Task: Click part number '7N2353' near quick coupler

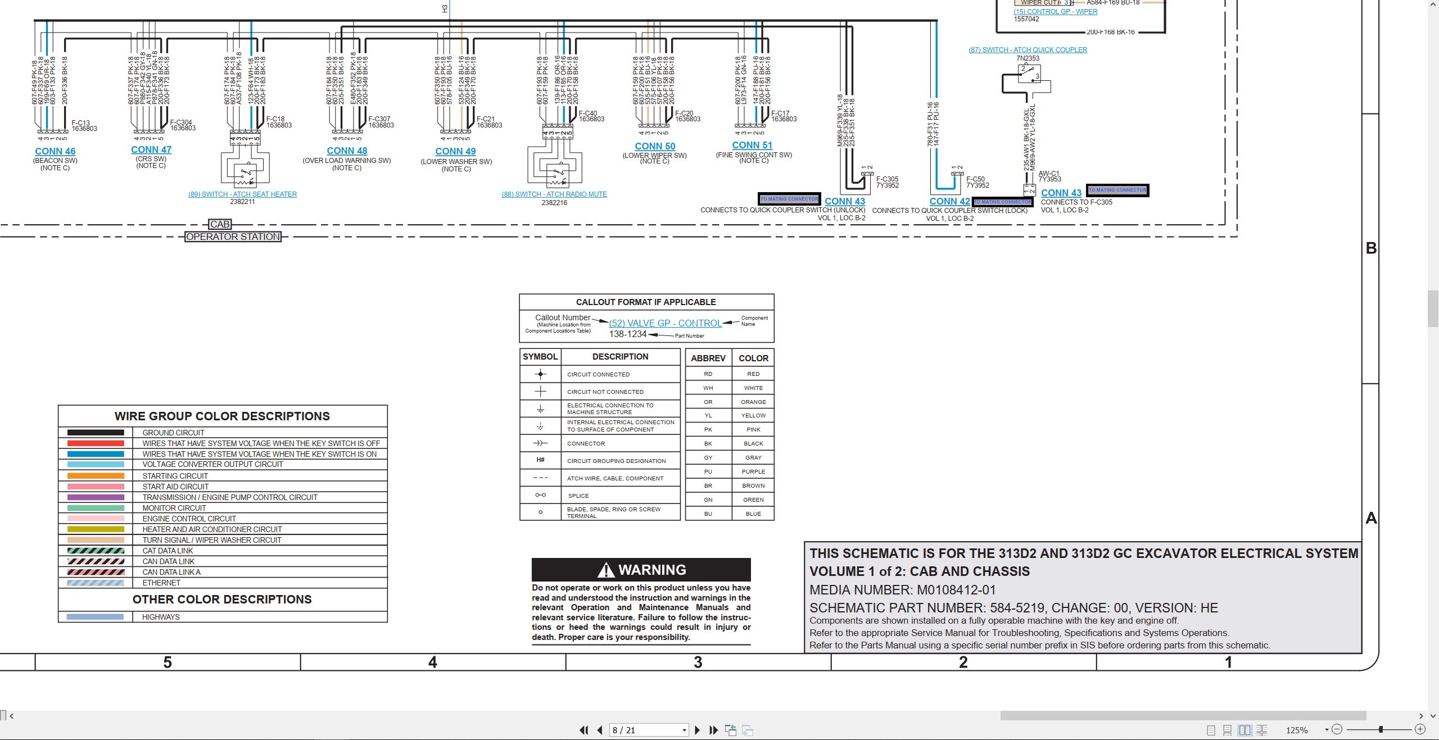Action: pyautogui.click(x=1028, y=58)
